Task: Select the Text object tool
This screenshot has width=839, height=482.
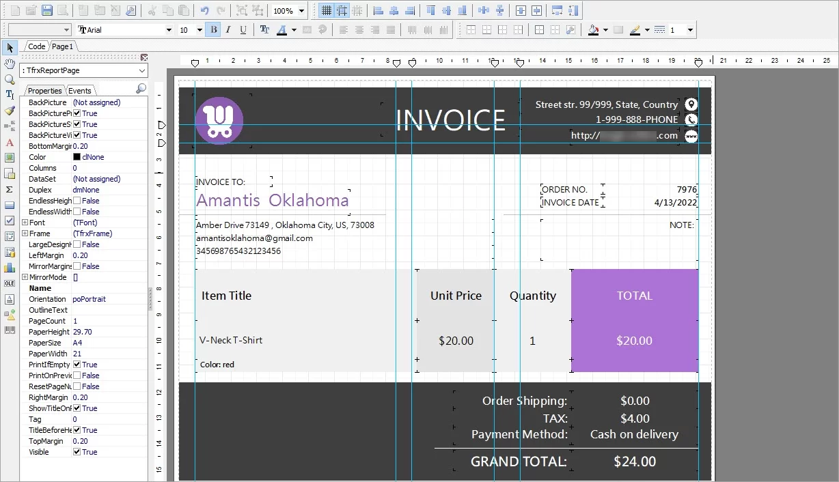Action: [x=10, y=94]
